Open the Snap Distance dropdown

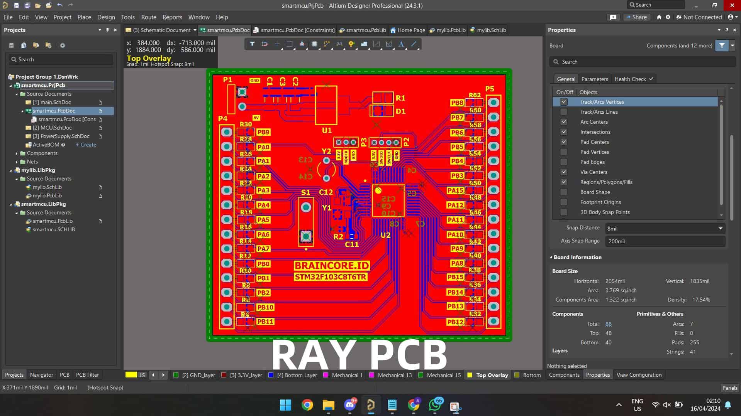click(x=720, y=228)
